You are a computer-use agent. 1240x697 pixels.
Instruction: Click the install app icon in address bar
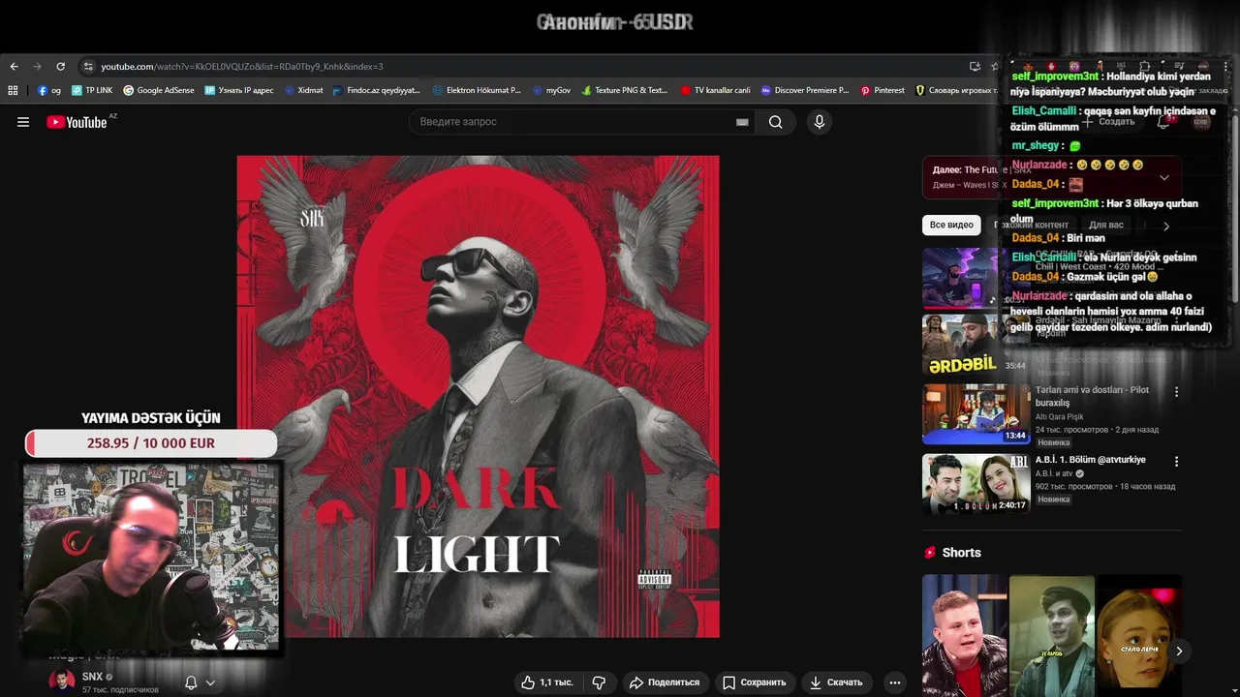[x=975, y=67]
